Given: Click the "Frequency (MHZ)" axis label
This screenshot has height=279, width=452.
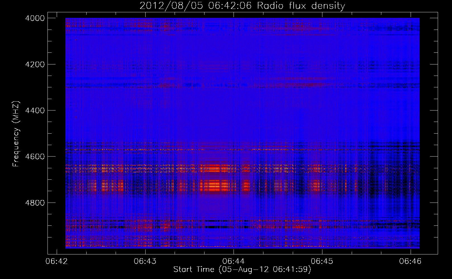Looking at the screenshot, I should coord(16,134).
